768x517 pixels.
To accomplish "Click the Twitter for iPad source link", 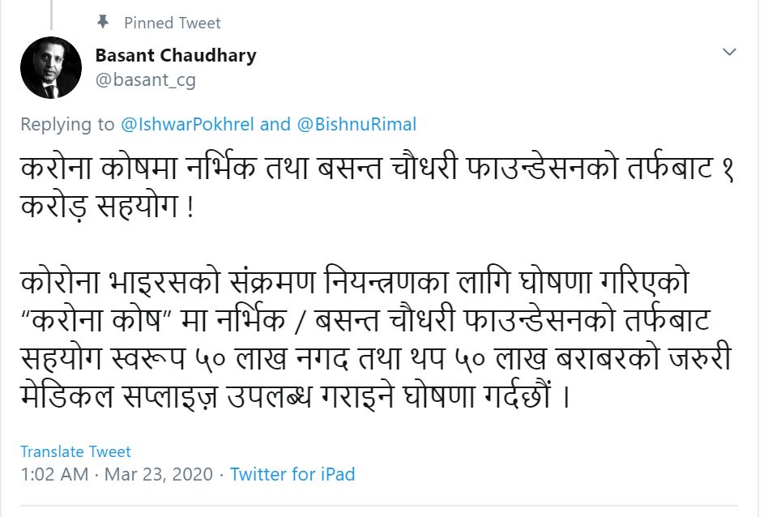I will [x=292, y=474].
